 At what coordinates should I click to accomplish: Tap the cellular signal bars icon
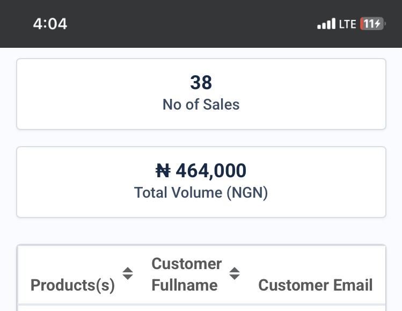(326, 24)
